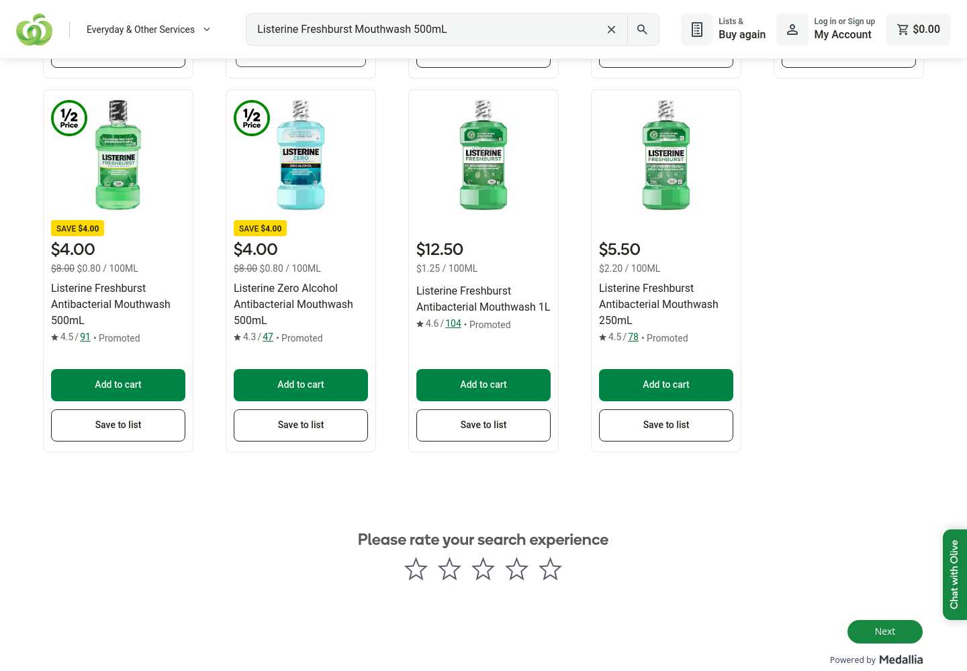The height and width of the screenshot is (671, 967).
Task: Open Listerine Freshburst Antibacterial Mouthwash 500mL title
Action: click(x=111, y=304)
